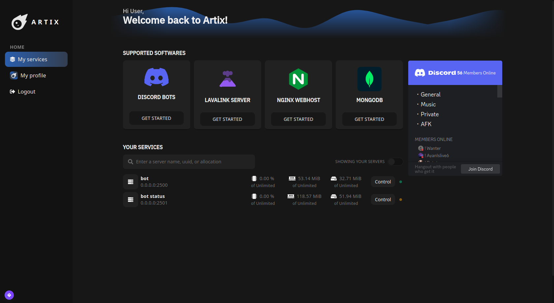This screenshot has height=303, width=554.
Task: Click the Join Discord button
Action: click(x=480, y=169)
